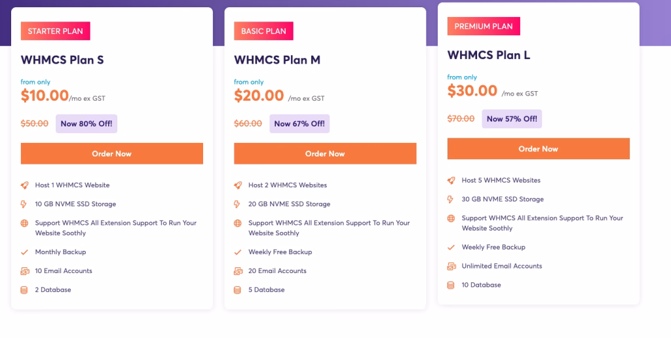Select the STARTER PLAN badge

56,31
